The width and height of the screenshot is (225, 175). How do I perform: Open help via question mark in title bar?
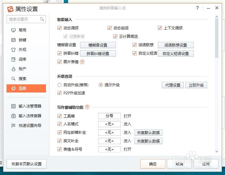tap(197, 8)
